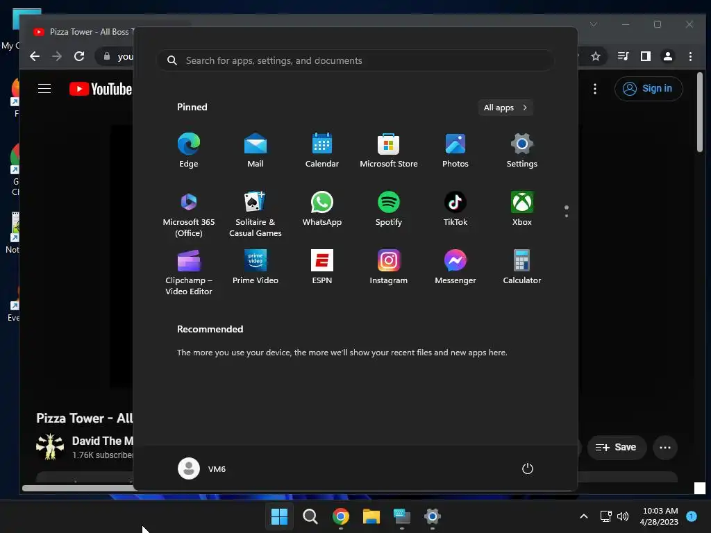The image size is (711, 533).
Task: Open the Edge pinned app
Action: pos(189,151)
